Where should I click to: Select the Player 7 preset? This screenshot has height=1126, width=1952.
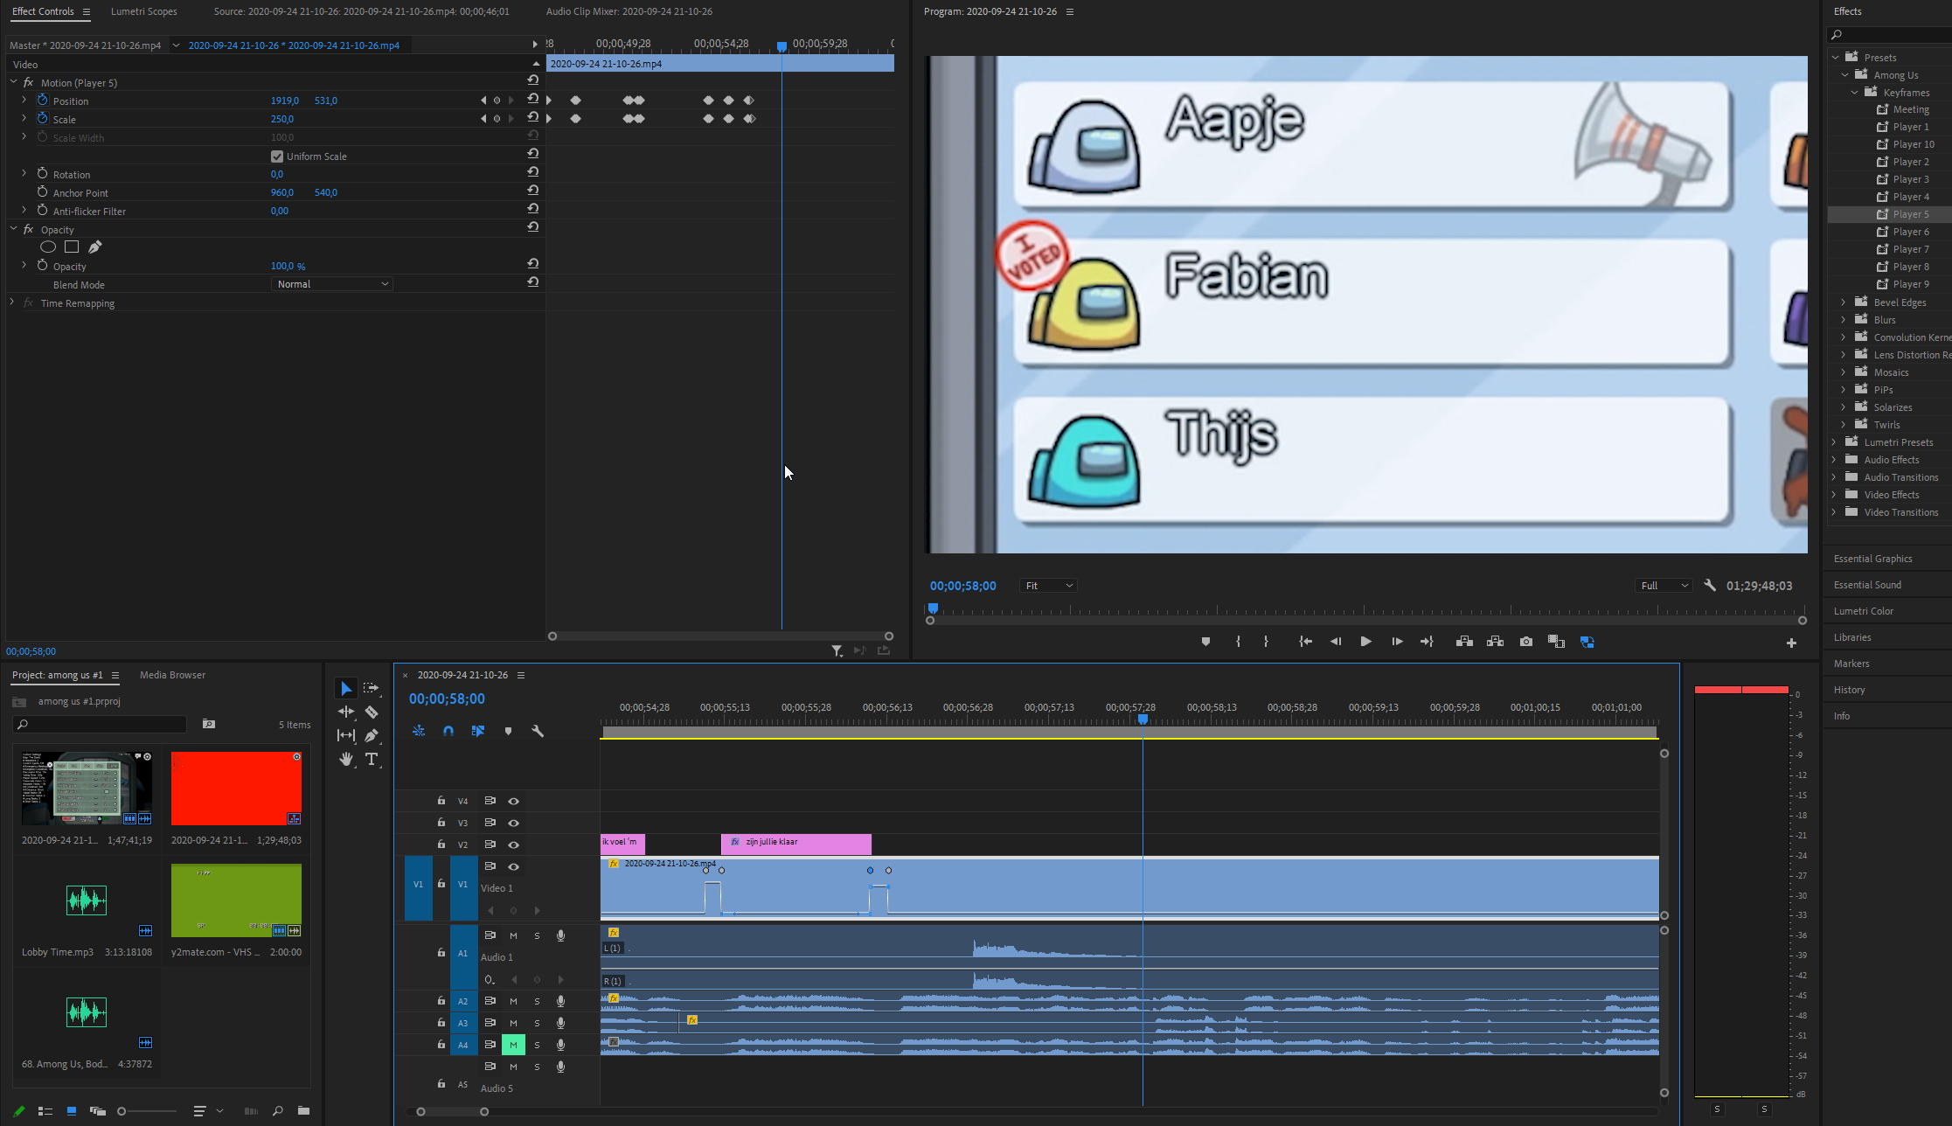1910,249
